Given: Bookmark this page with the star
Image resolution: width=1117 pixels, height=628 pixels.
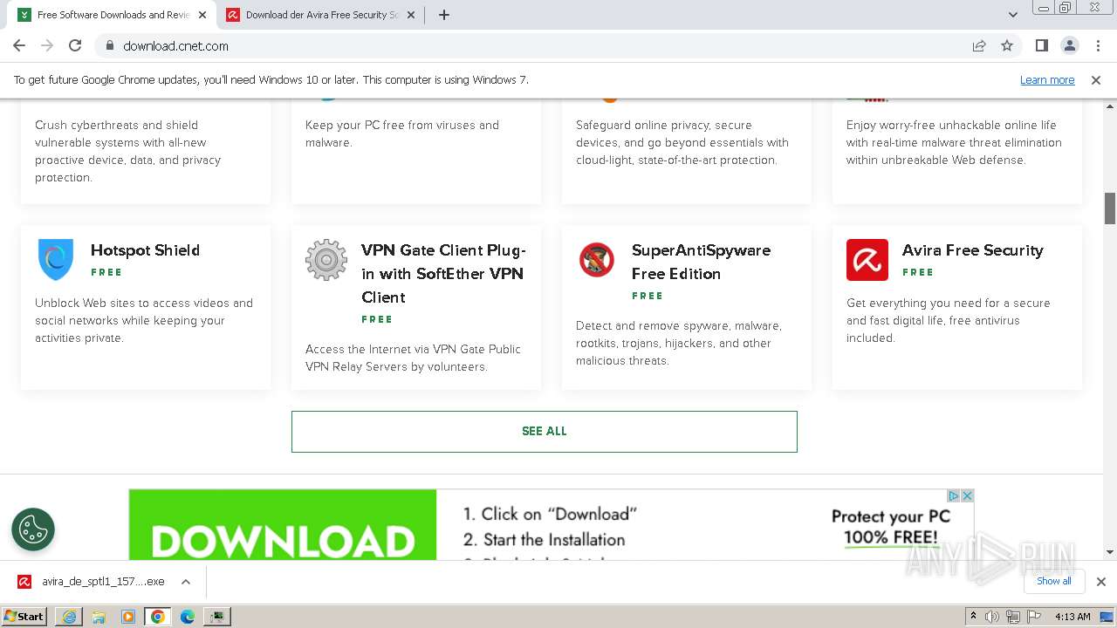Looking at the screenshot, I should click(x=1007, y=45).
